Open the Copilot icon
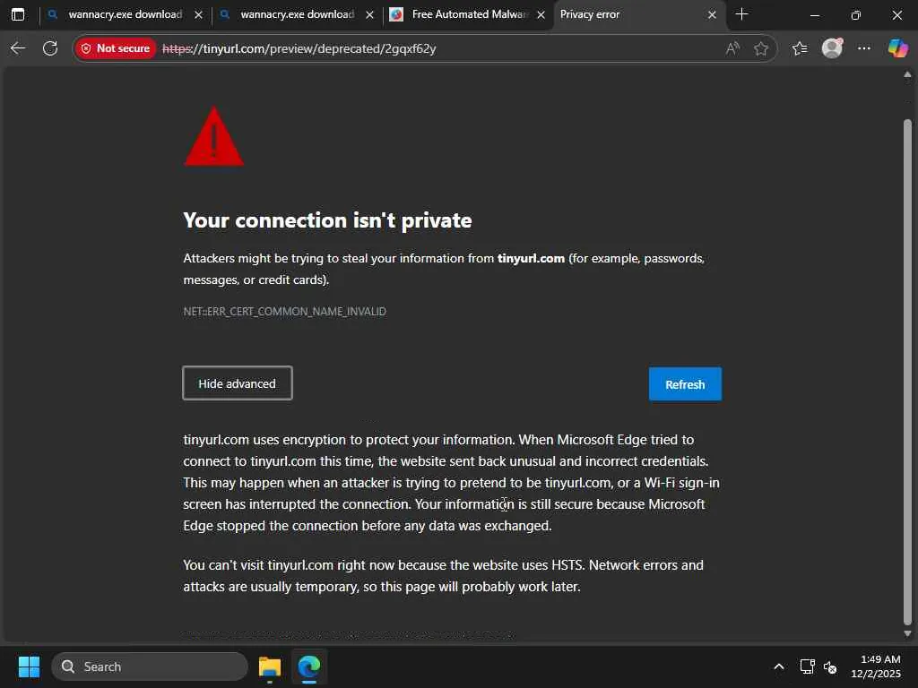The height and width of the screenshot is (688, 918). (x=897, y=48)
